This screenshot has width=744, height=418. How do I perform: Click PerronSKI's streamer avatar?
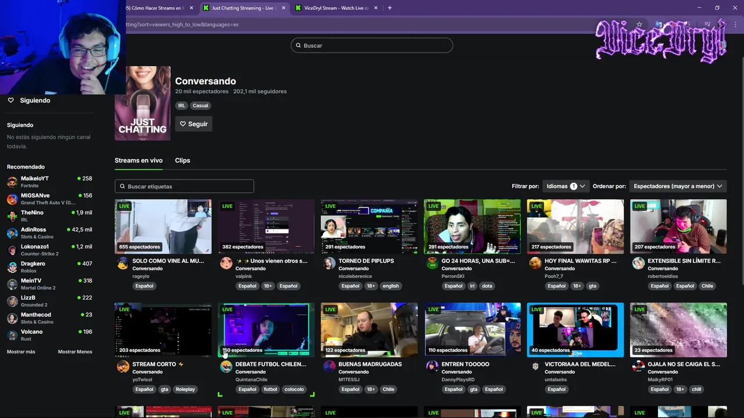click(432, 264)
